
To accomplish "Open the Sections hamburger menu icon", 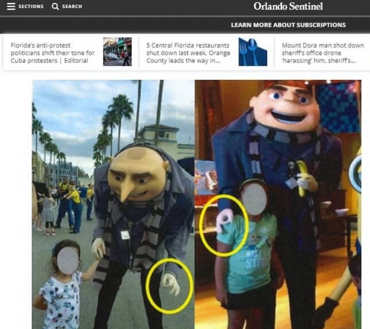I will point(11,6).
